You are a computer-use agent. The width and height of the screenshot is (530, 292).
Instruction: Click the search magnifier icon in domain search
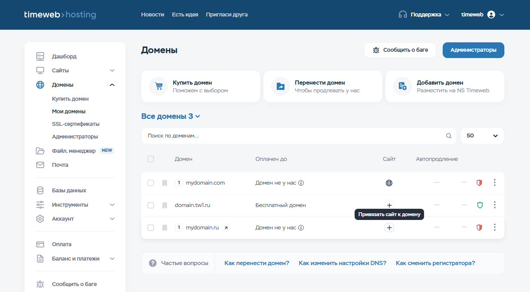449,136
